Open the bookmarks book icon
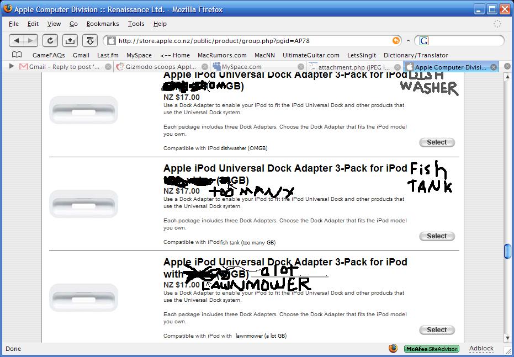The image size is (514, 357). coord(17,55)
